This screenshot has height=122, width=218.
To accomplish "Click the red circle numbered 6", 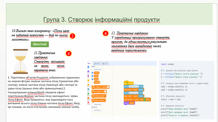I will click(x=105, y=33).
